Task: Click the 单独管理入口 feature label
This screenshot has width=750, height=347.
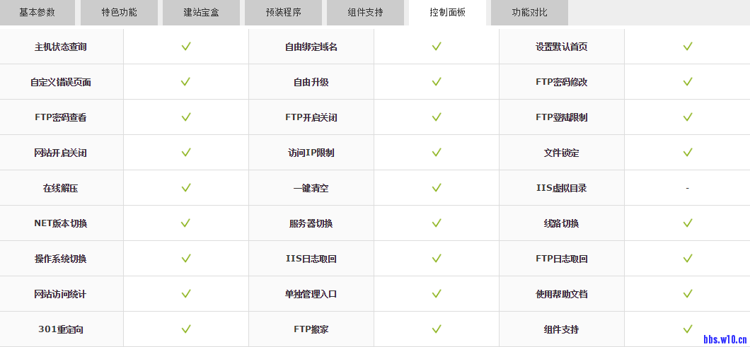Action: [311, 294]
